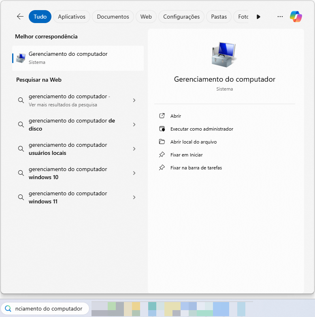The width and height of the screenshot is (315, 317).
Task: Open the Copilot icon in the search panel
Action: [x=296, y=17]
